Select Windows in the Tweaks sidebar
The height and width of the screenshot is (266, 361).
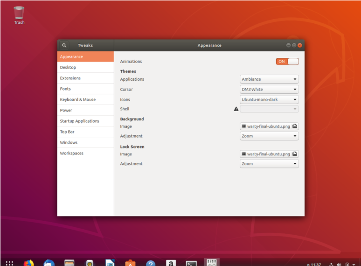pos(85,142)
